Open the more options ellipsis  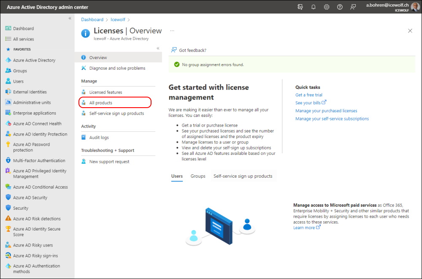pyautogui.click(x=172, y=31)
